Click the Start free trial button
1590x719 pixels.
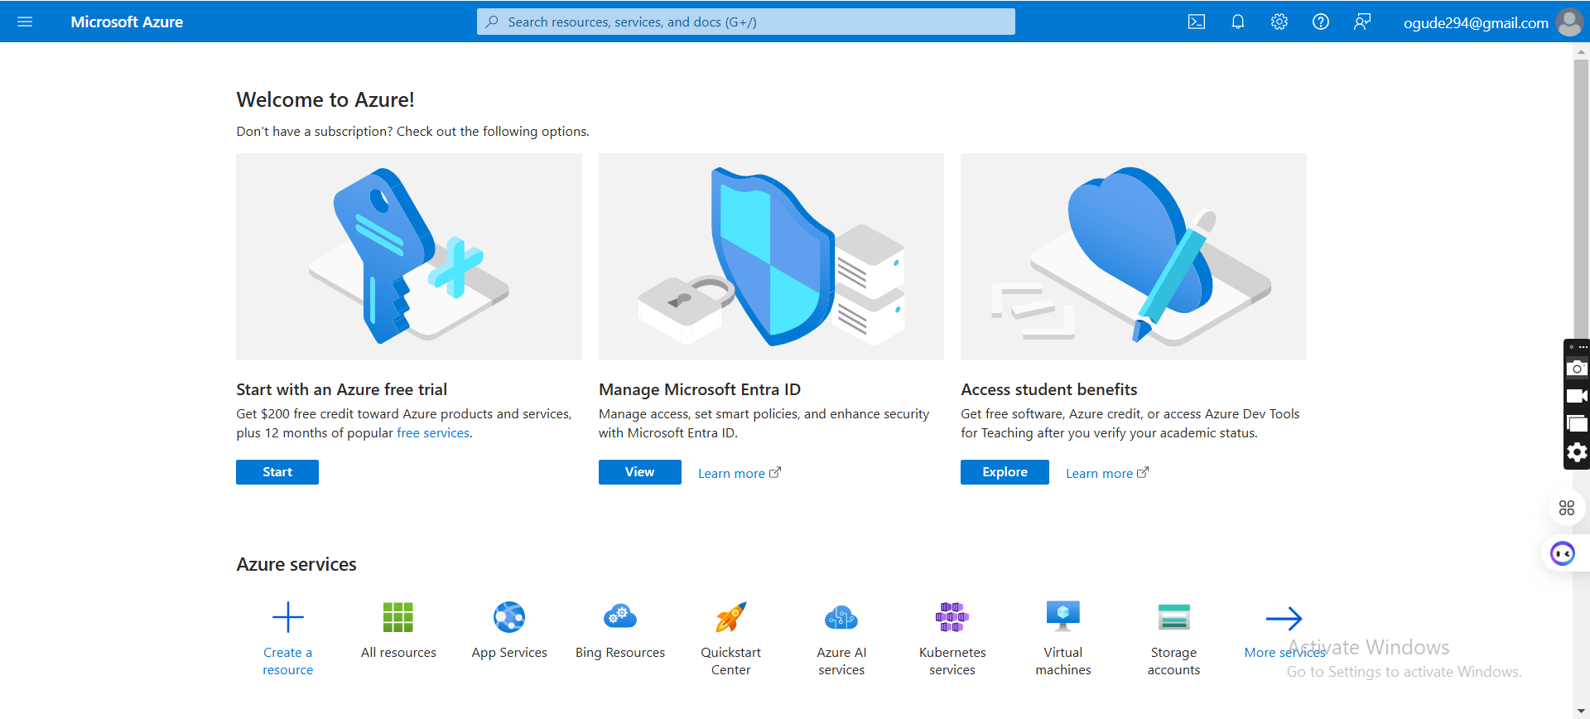277,472
